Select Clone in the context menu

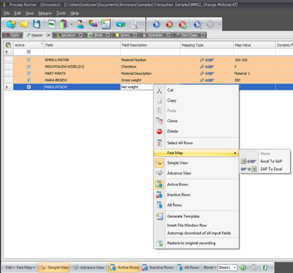(x=172, y=121)
